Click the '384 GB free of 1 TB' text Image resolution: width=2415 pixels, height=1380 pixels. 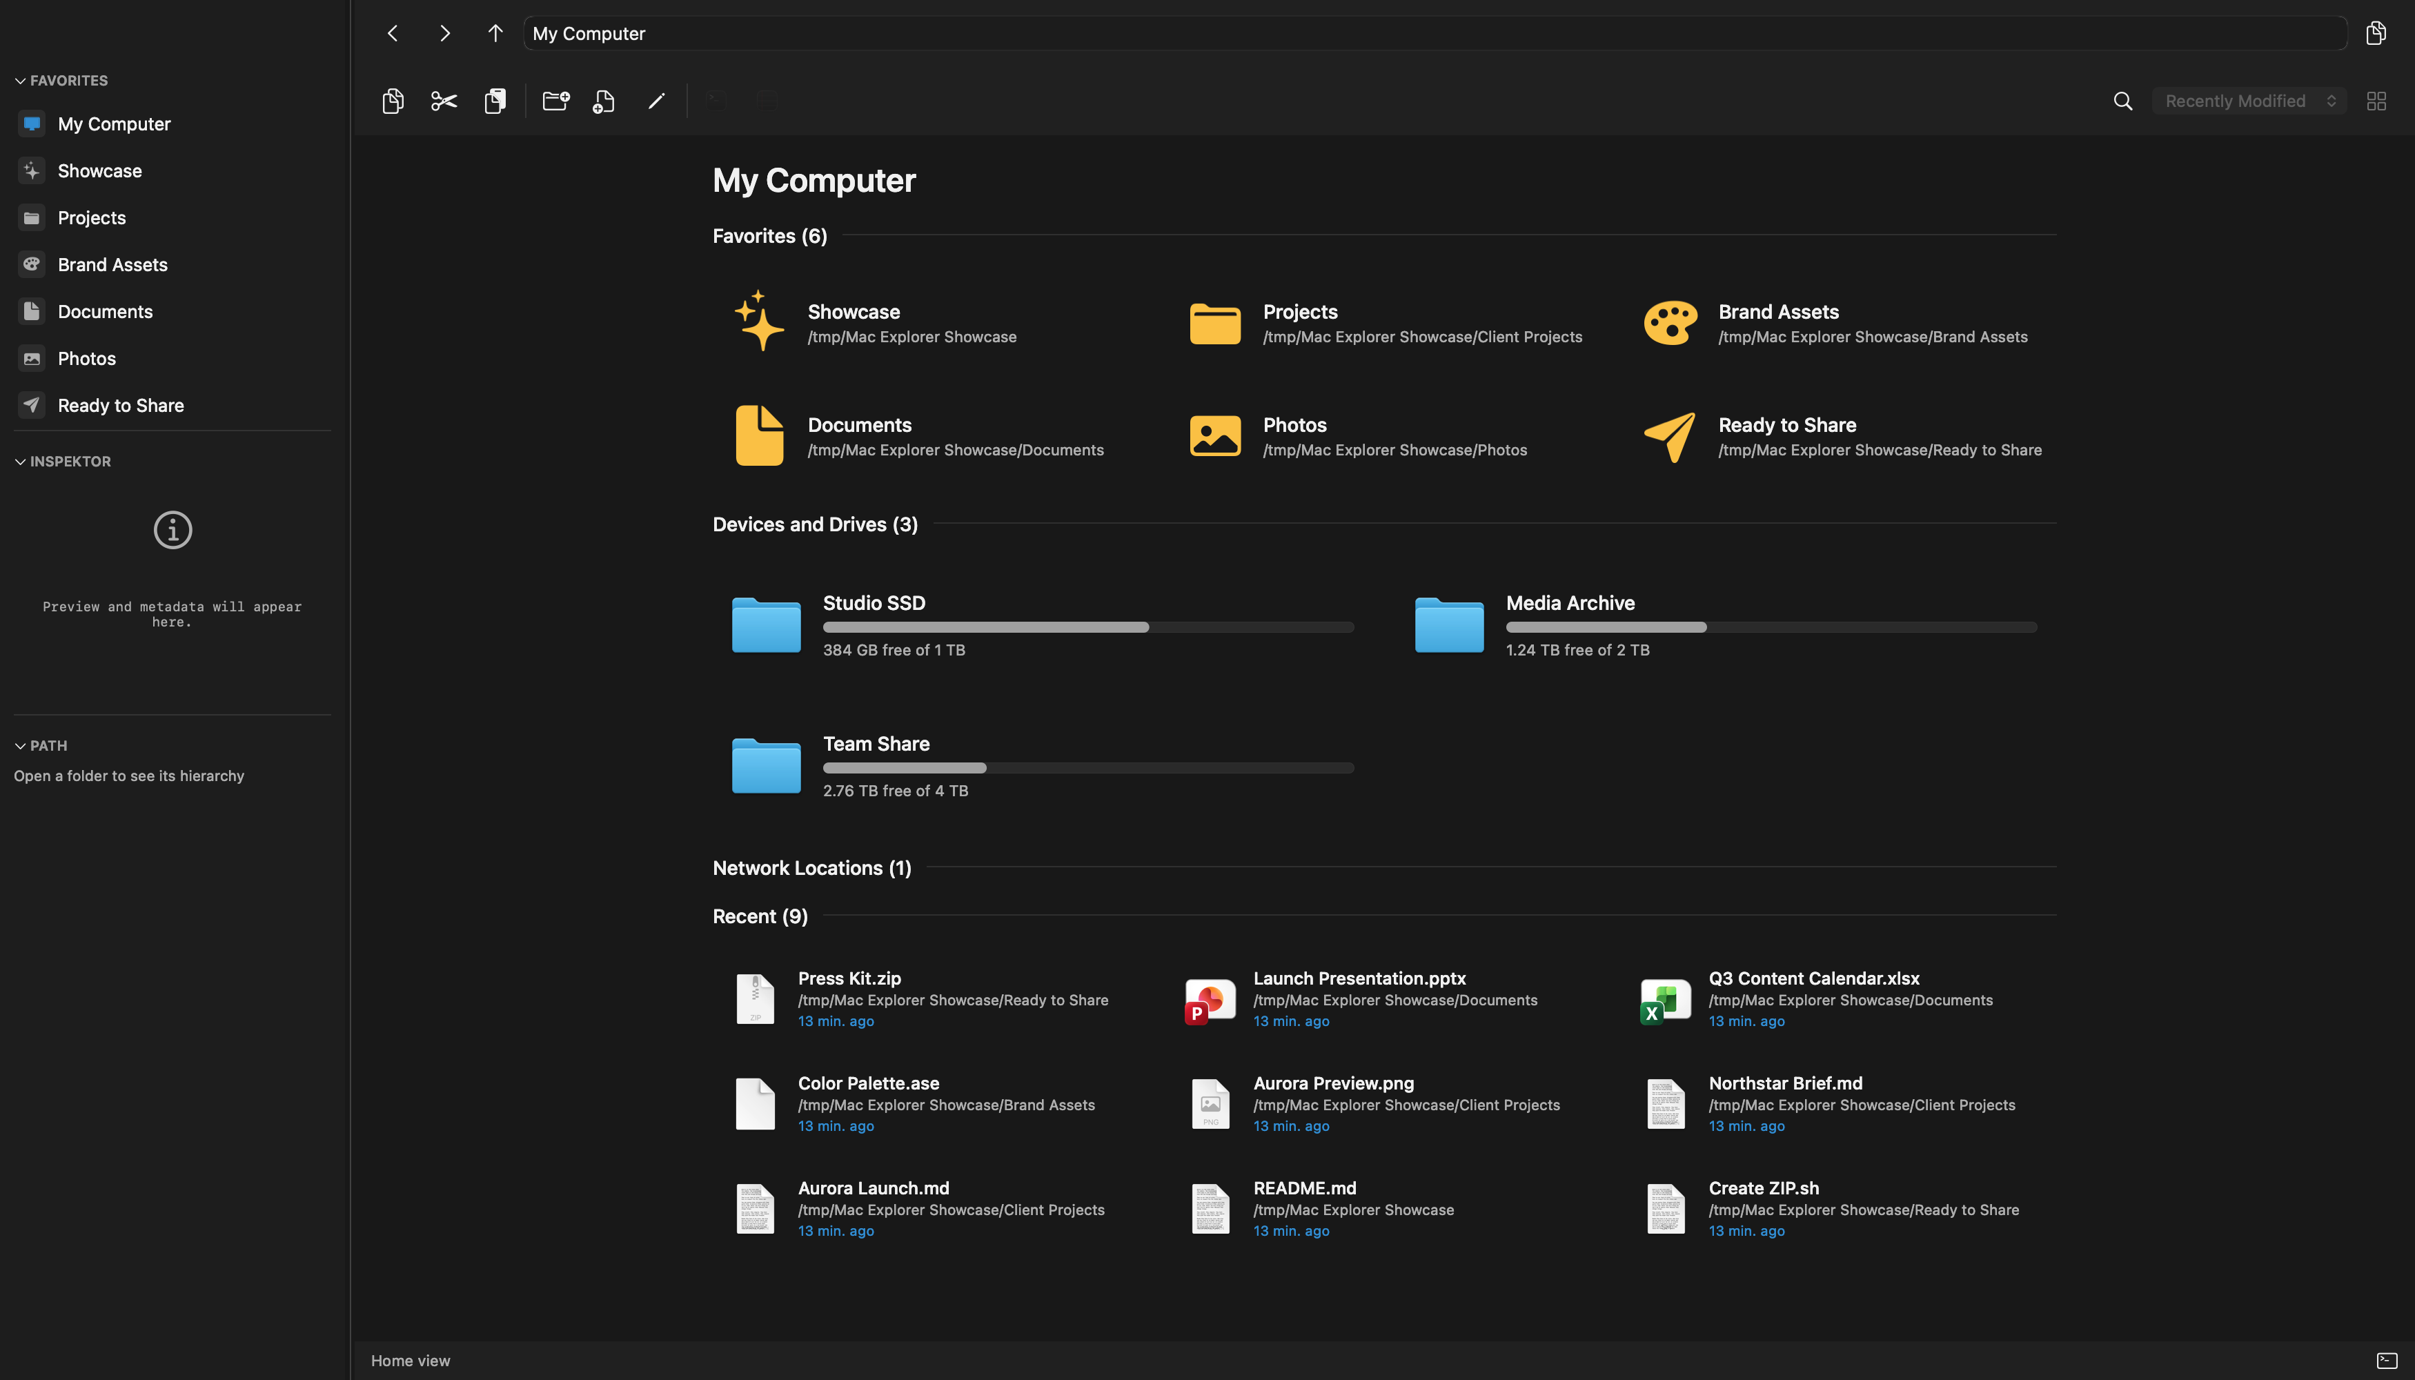[x=894, y=650]
